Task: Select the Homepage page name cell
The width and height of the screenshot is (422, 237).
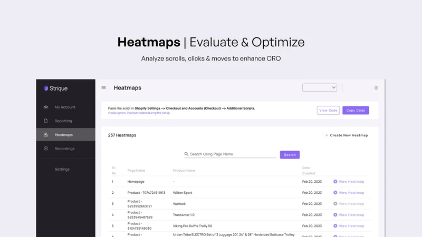Action: [136, 182]
